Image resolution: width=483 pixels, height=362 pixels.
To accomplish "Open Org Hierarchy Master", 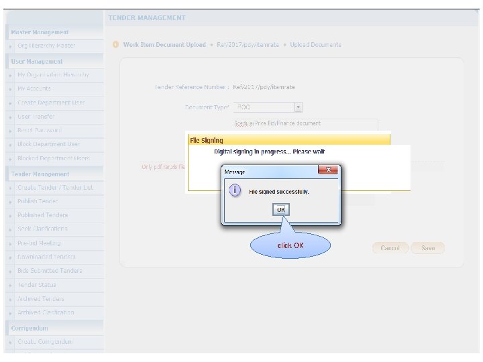I will 46,46.
